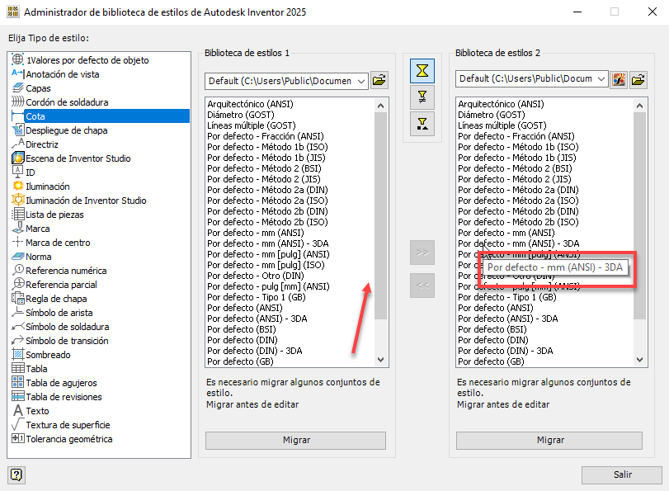Image resolution: width=669 pixels, height=491 pixels.
Task: Click the Despliegue de chapa icon
Action: pos(17,130)
